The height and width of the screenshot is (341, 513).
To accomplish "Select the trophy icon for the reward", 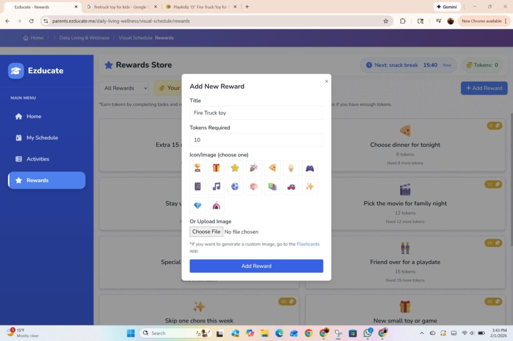I will click(x=197, y=168).
